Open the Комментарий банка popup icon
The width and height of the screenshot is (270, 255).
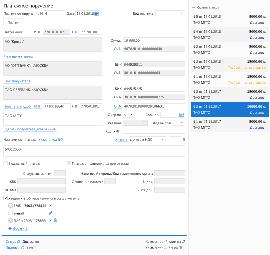180,248
